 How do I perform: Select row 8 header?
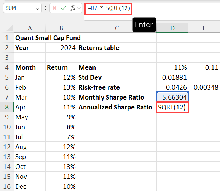pyautogui.click(x=7, y=107)
